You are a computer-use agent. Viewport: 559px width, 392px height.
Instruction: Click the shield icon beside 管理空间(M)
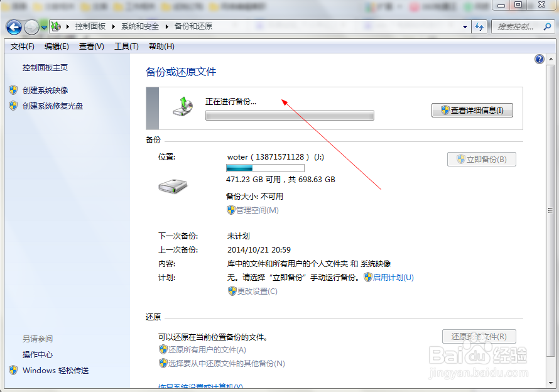(231, 210)
